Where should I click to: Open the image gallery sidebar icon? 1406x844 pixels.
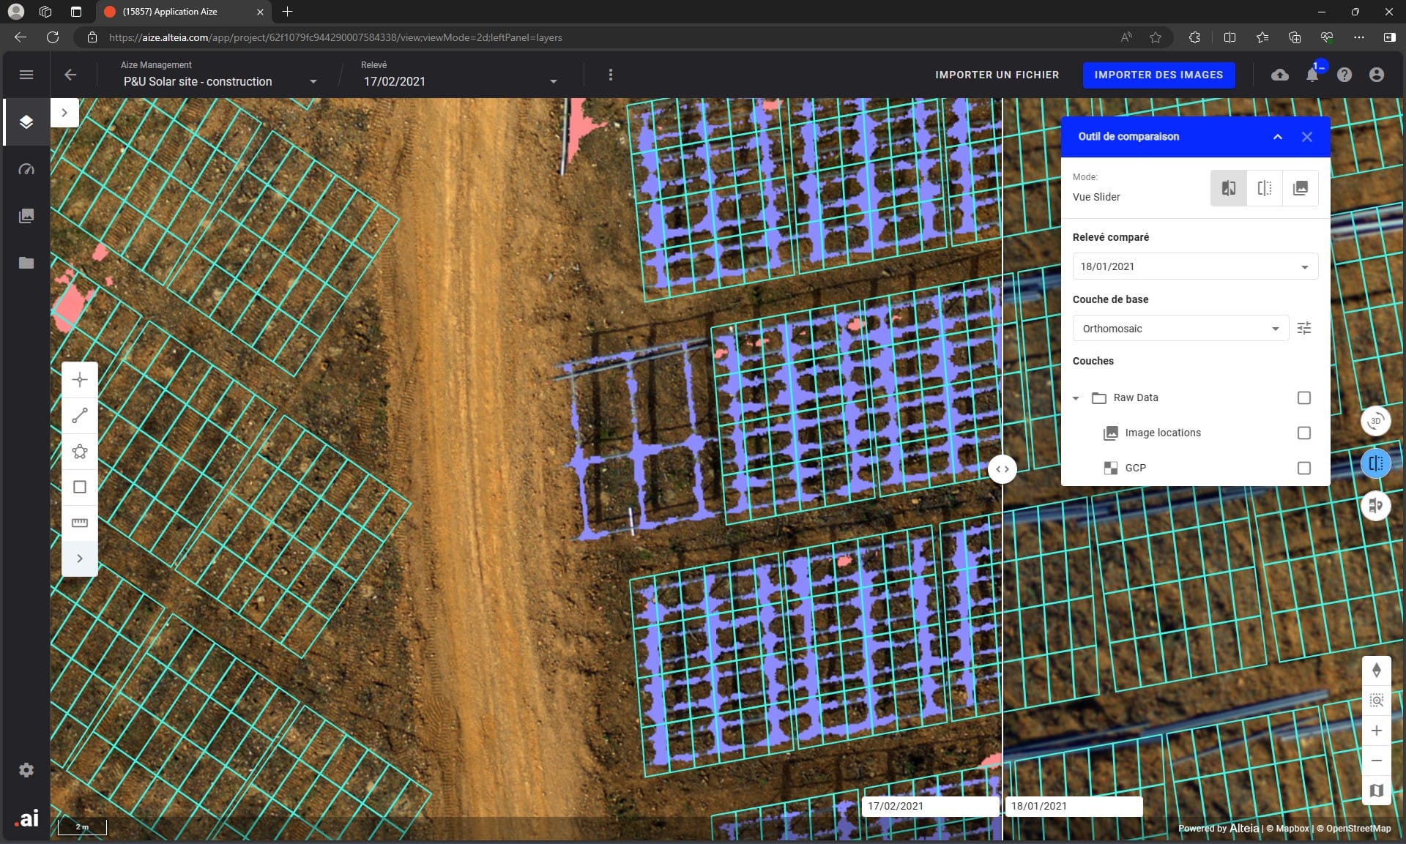[x=26, y=216]
